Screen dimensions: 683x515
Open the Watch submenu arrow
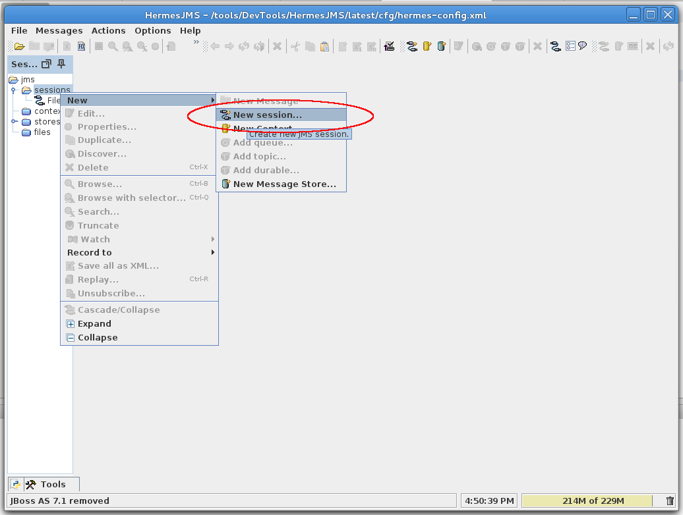pos(212,239)
